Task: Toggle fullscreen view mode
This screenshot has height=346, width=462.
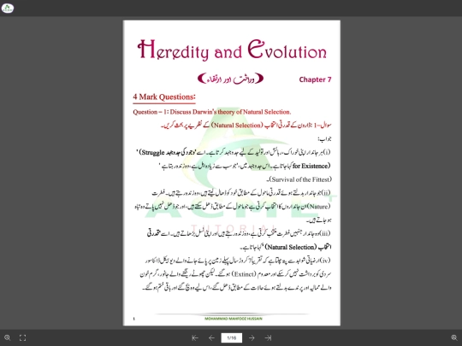Action: (23, 337)
